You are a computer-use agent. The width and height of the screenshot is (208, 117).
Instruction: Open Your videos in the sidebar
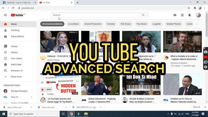(18, 58)
